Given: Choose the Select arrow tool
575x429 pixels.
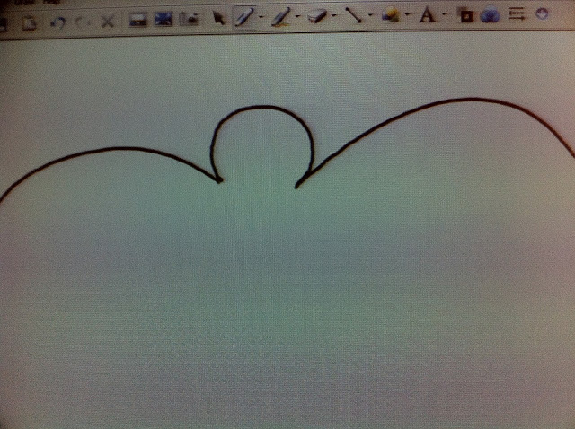Looking at the screenshot, I should click(x=218, y=18).
